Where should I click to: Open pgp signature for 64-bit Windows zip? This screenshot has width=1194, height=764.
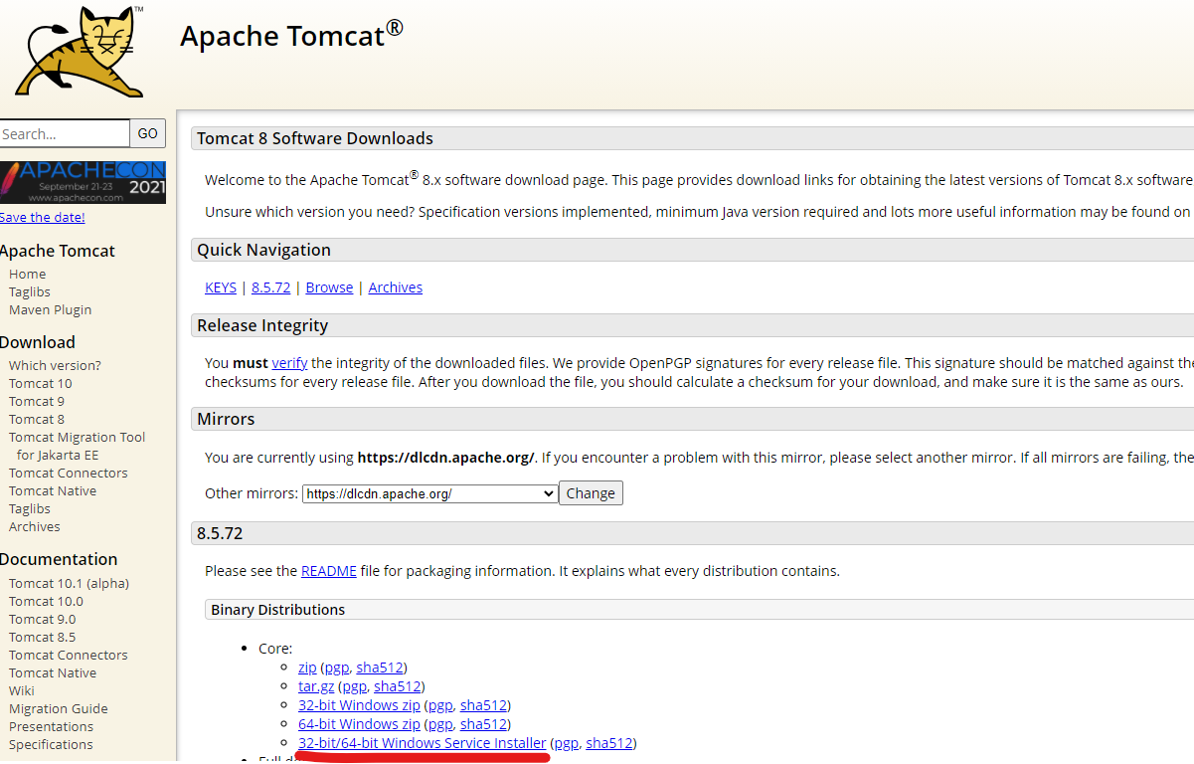tap(440, 724)
